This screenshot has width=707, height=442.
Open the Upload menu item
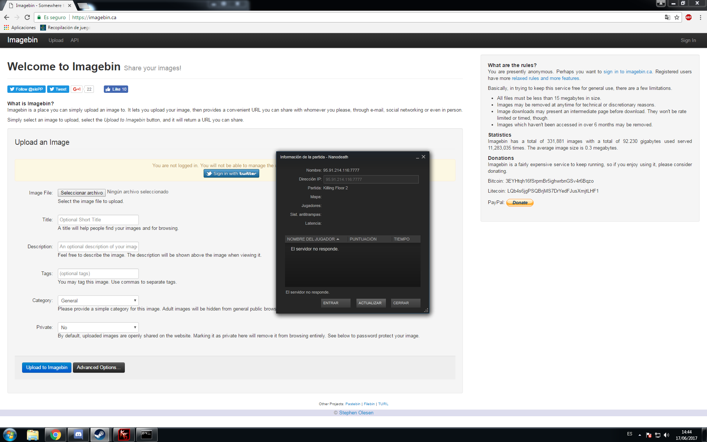[x=56, y=40]
